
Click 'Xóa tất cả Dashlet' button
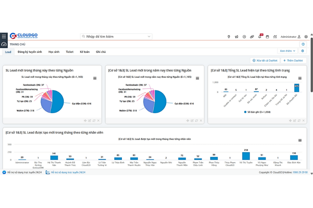[x=264, y=61]
